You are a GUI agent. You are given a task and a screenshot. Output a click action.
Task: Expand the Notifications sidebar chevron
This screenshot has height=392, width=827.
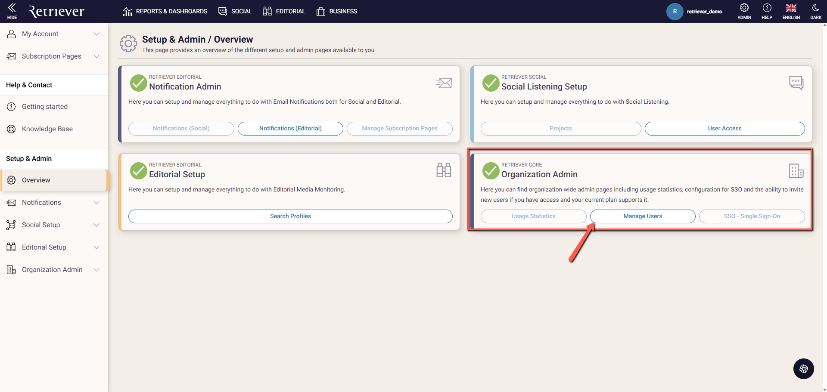tap(96, 203)
